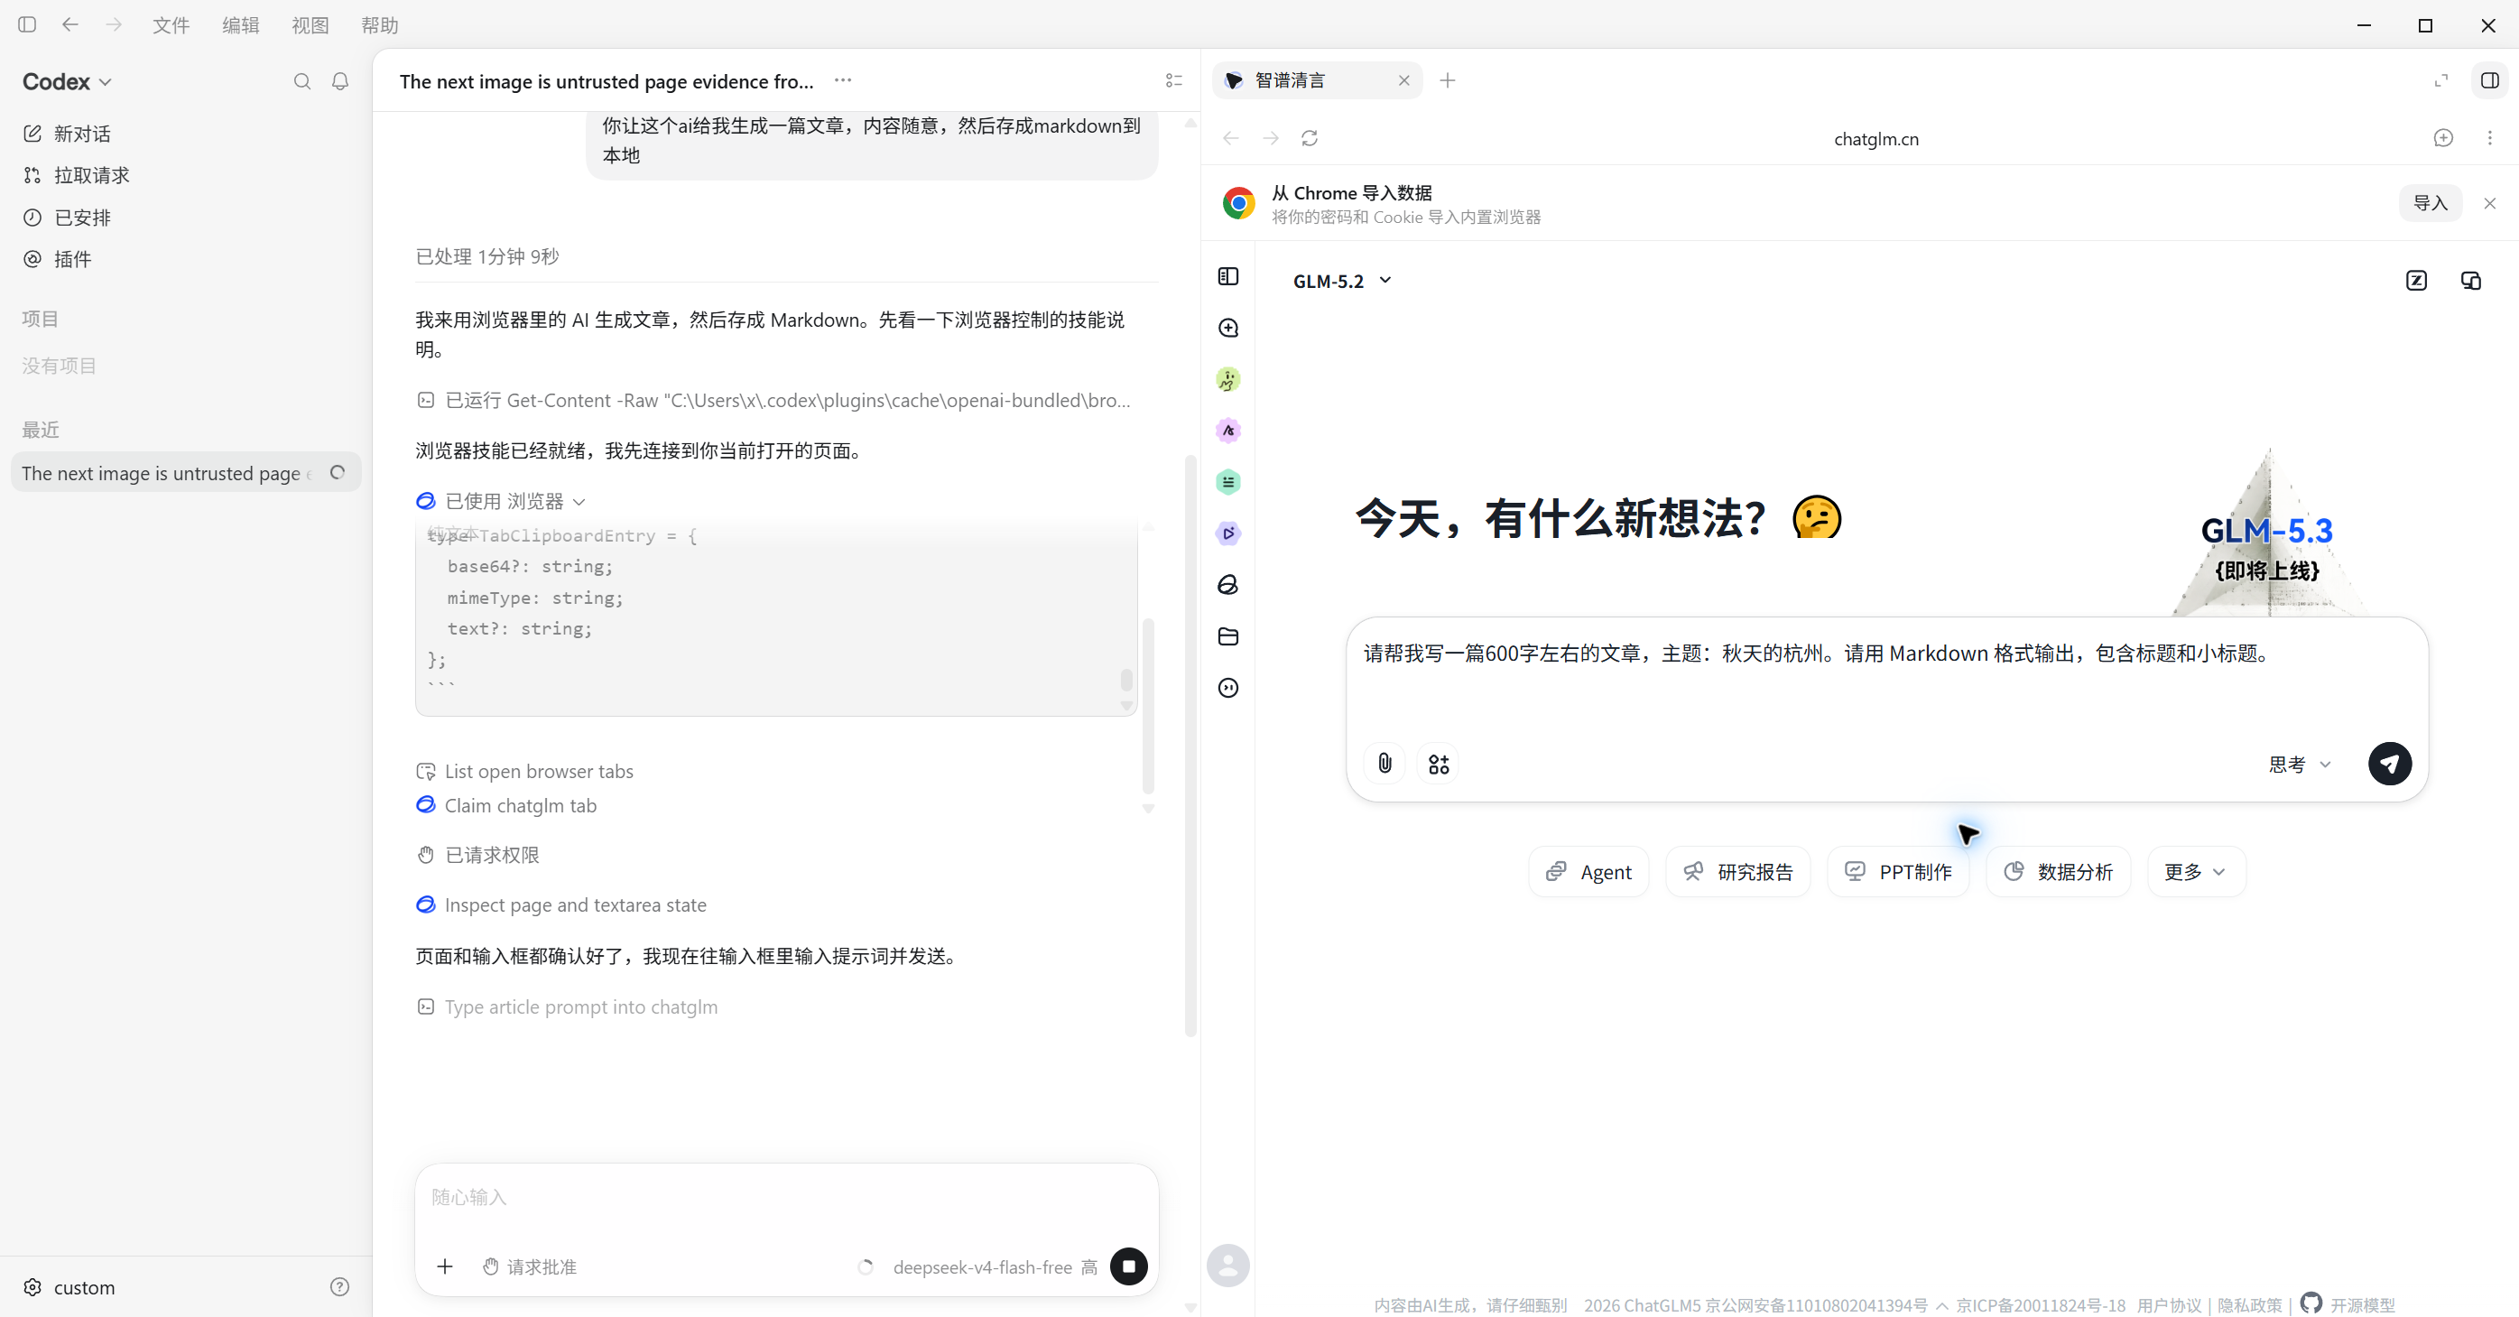This screenshot has width=2519, height=1317.
Task: Open the help icon in Codex sidebar
Action: pos(339,1286)
